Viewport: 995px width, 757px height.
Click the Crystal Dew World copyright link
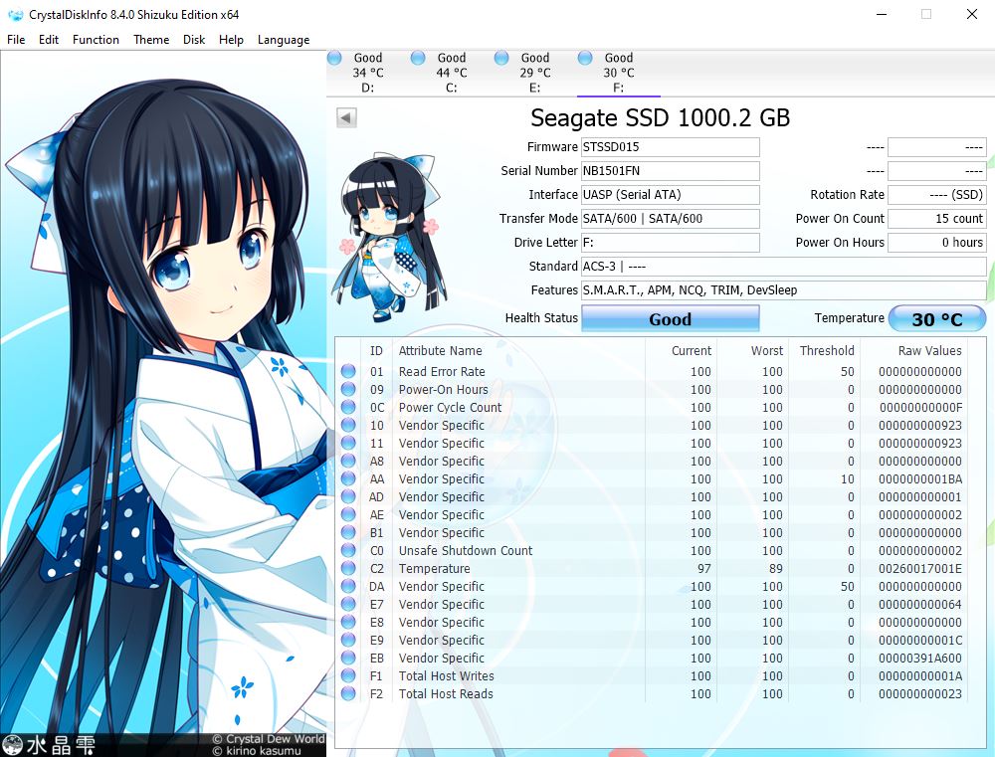click(269, 739)
